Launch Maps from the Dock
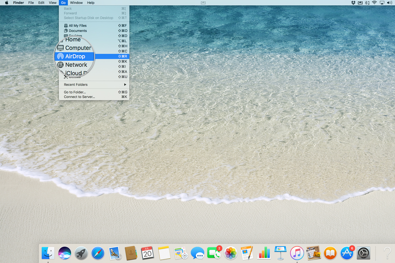This screenshot has height=263, width=395. pos(181,253)
